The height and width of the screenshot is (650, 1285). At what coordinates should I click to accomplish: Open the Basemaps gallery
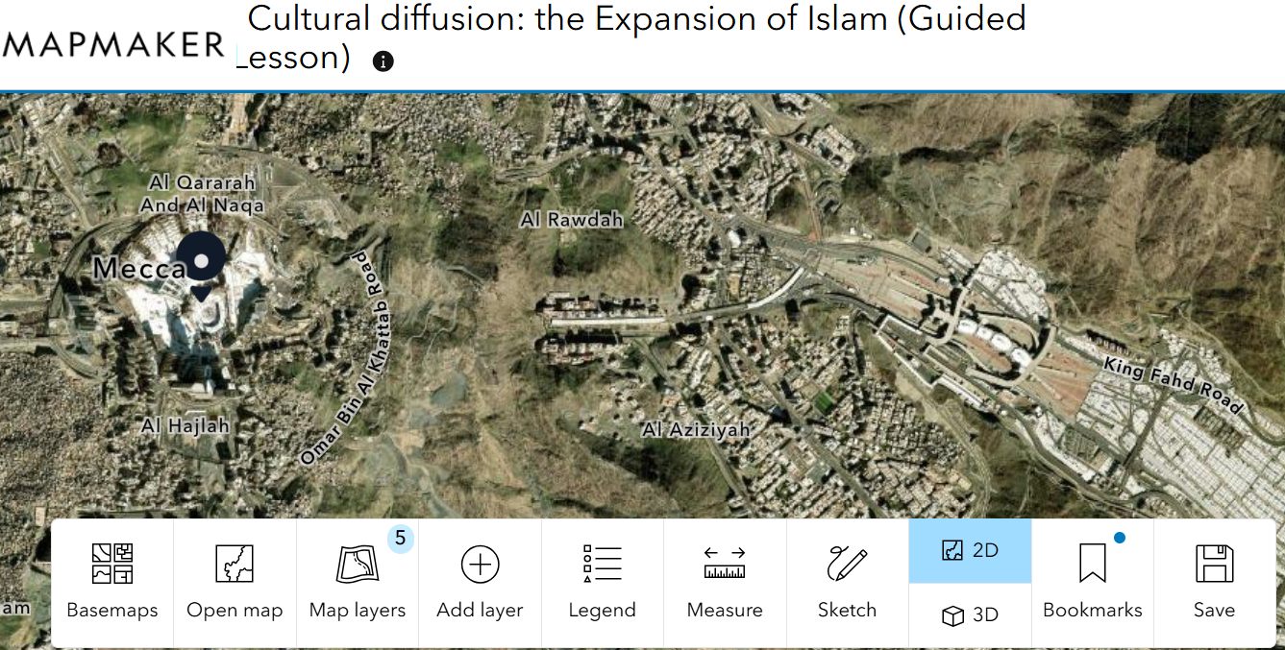point(112,582)
